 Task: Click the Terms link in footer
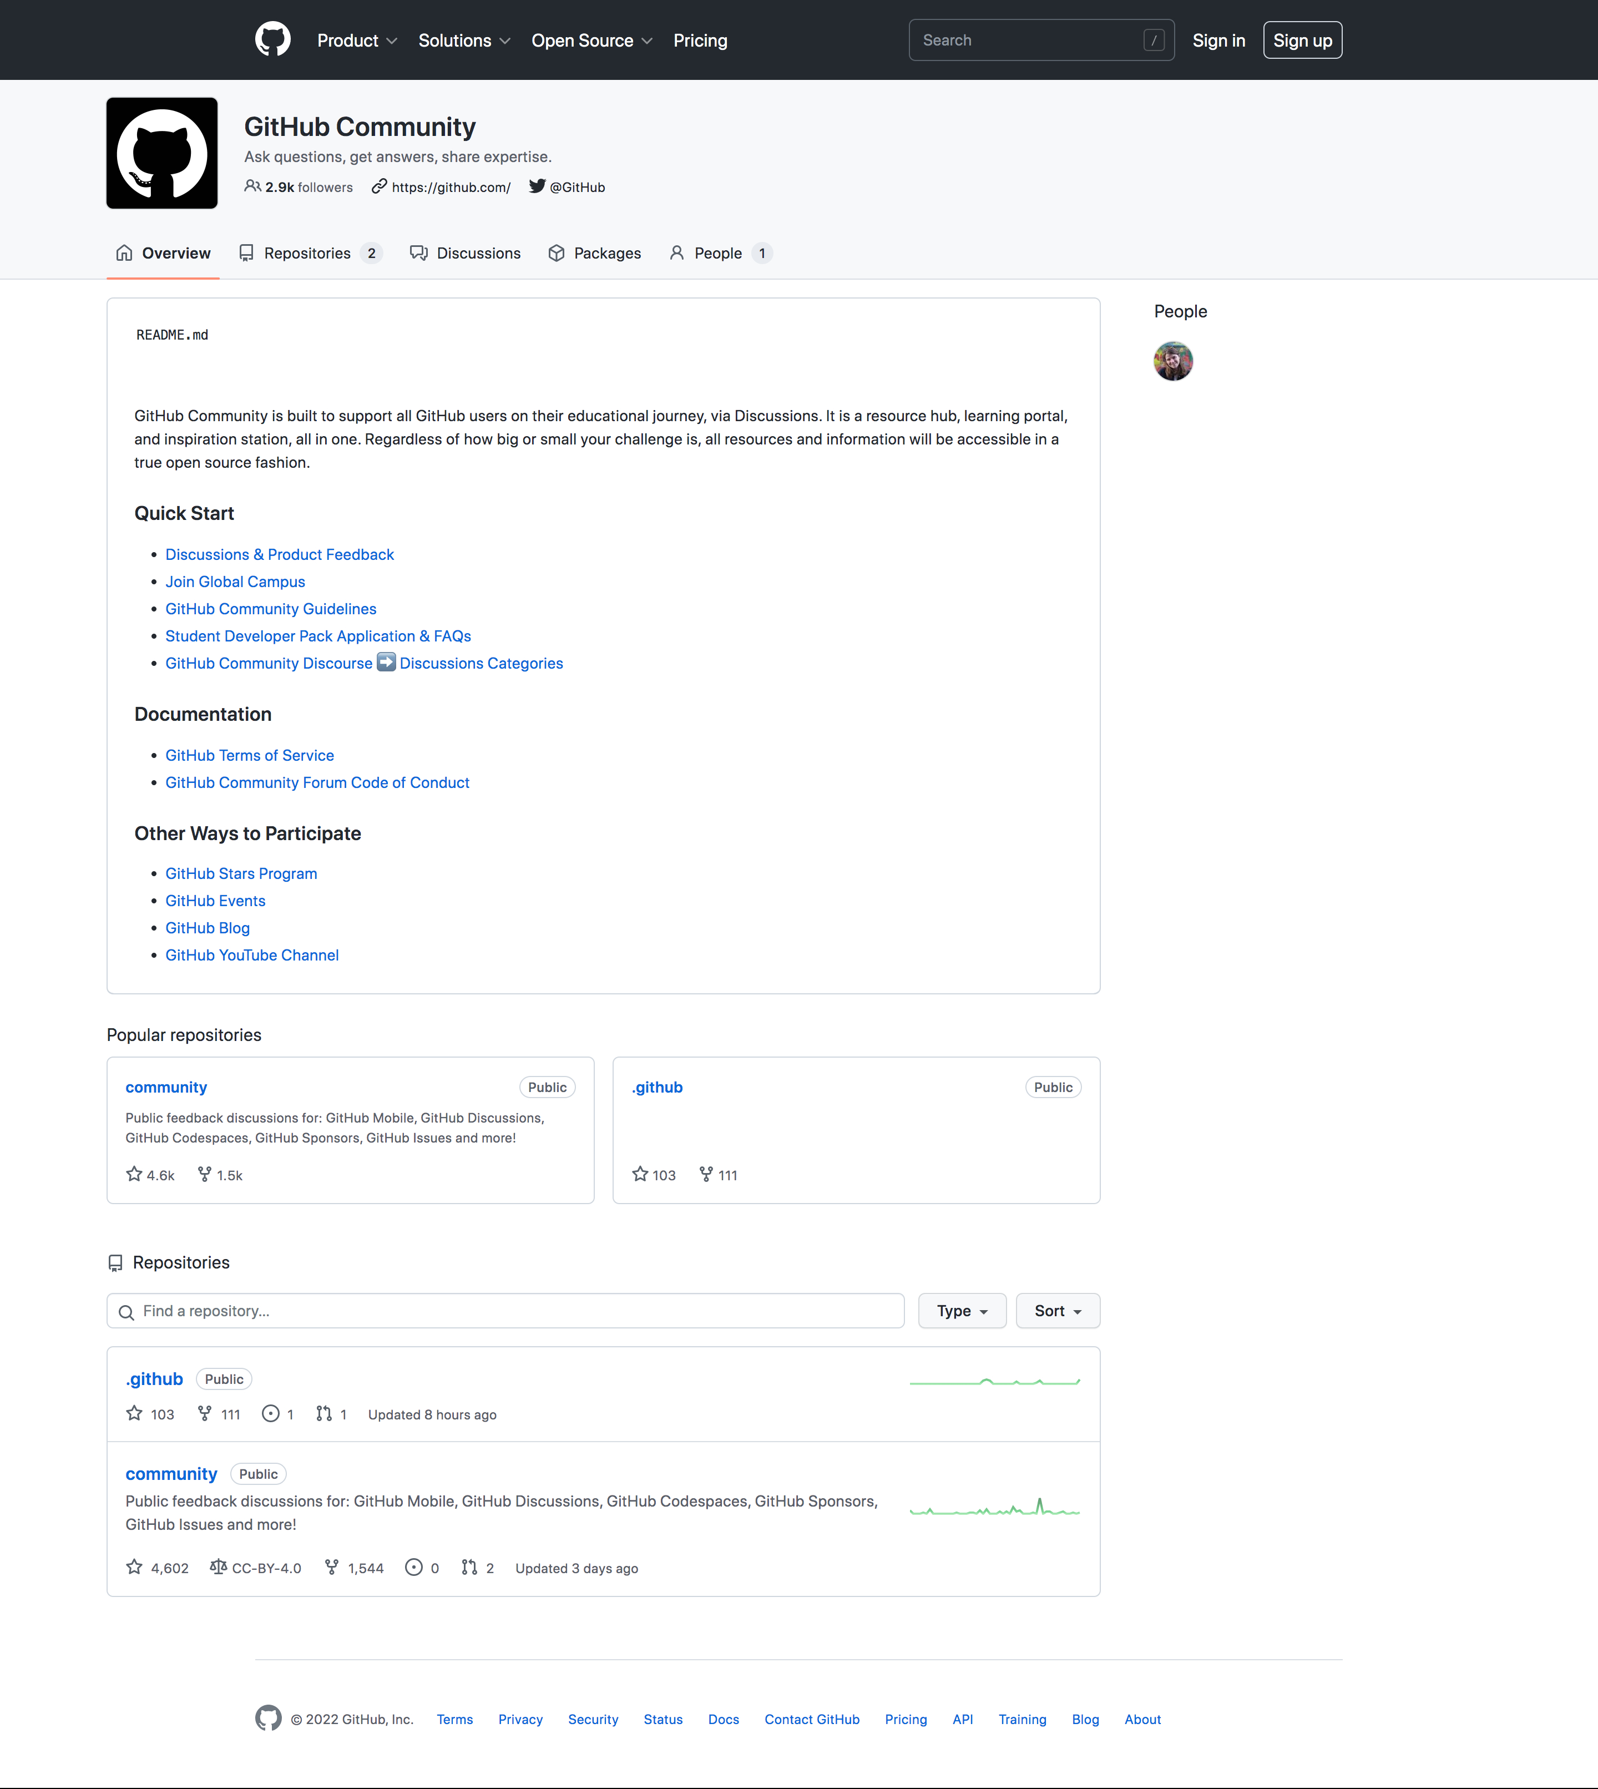tap(455, 1719)
